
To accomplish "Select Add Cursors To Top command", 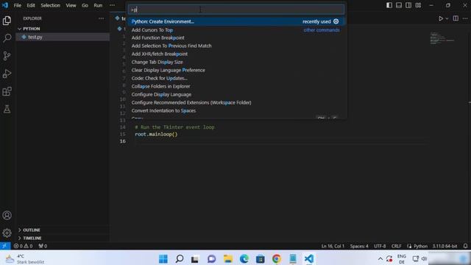I will click(x=236, y=29).
